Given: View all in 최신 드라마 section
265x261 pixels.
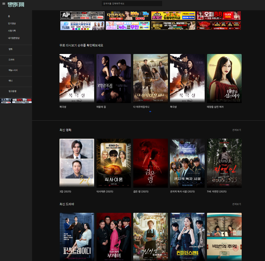Looking at the screenshot, I should tap(236, 204).
